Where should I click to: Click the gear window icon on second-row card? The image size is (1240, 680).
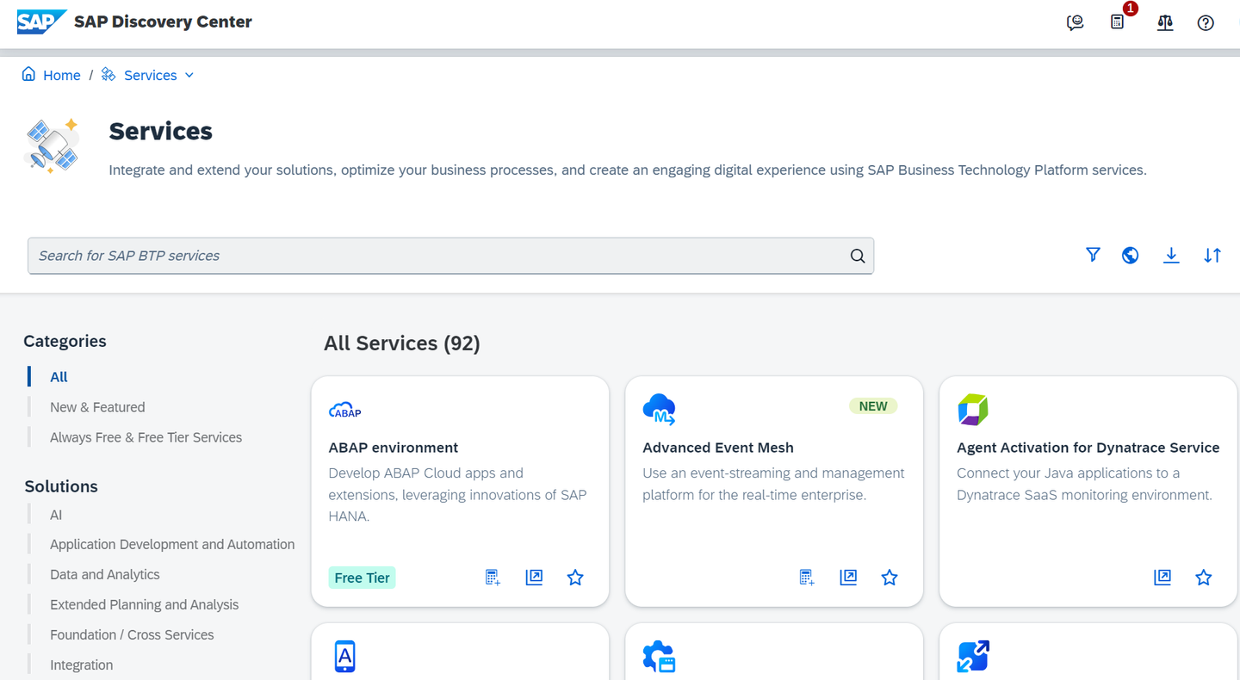(x=659, y=657)
